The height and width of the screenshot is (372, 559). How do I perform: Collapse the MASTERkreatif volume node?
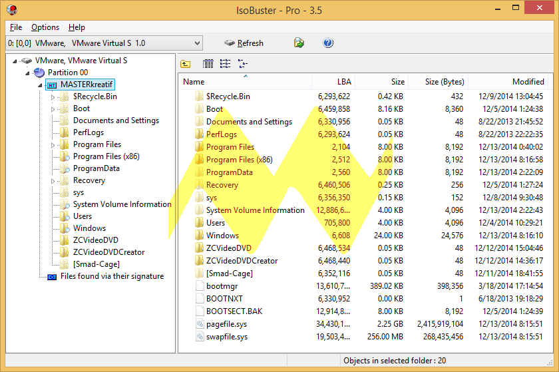coord(40,86)
